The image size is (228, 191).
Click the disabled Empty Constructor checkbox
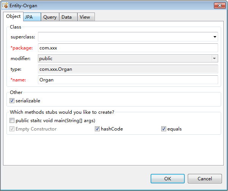tap(12, 129)
